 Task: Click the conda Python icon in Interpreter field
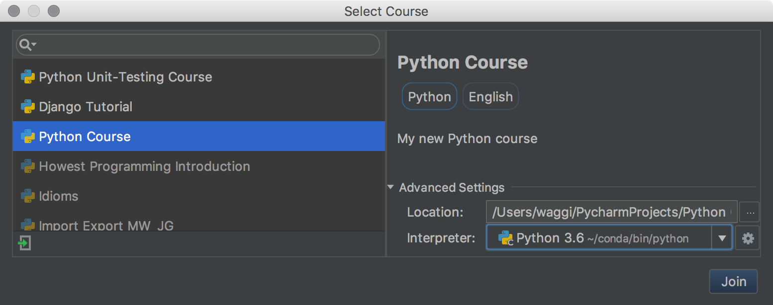(506, 238)
